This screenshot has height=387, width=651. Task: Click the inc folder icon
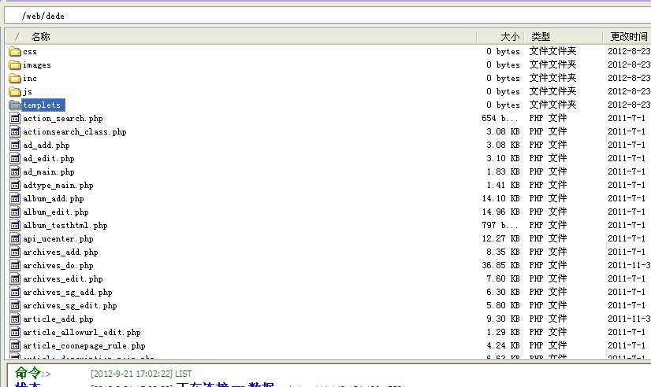[14, 79]
